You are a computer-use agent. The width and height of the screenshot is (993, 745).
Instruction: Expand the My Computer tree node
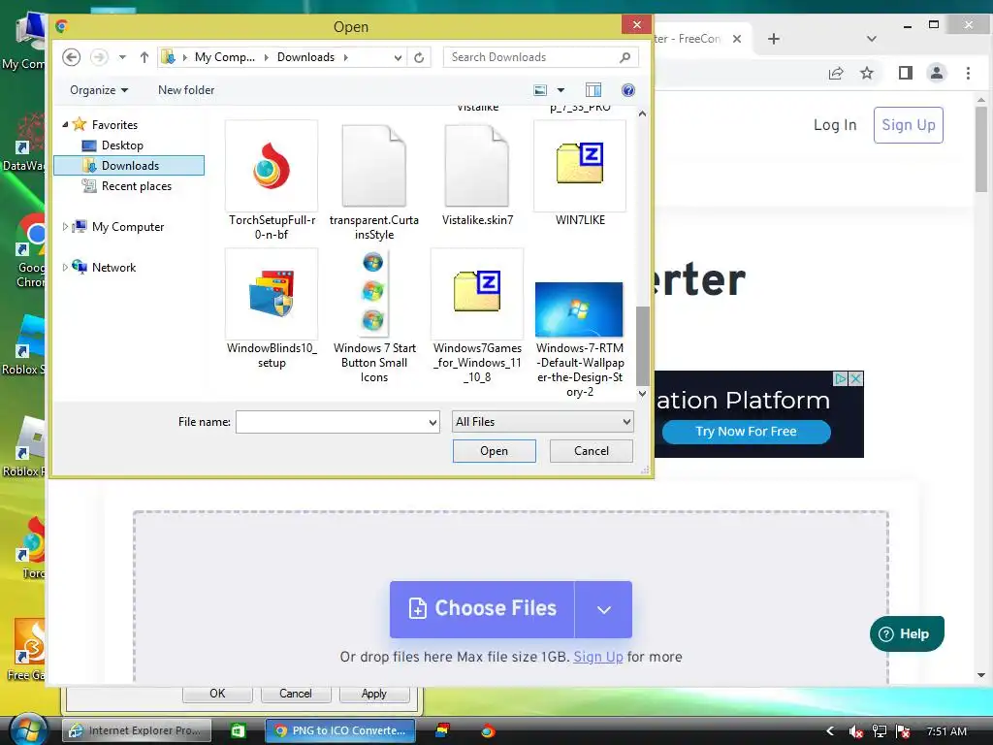[x=65, y=227]
